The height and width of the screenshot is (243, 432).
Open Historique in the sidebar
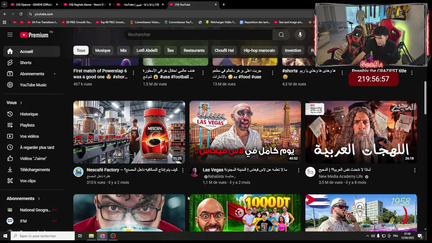[32, 114]
